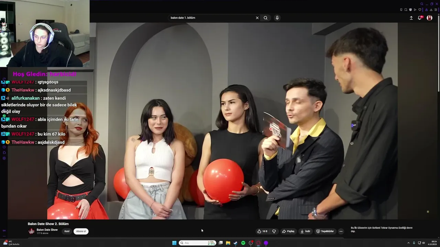
Task: Click chat message "bu kim 67 kilo"
Action: tap(52, 134)
